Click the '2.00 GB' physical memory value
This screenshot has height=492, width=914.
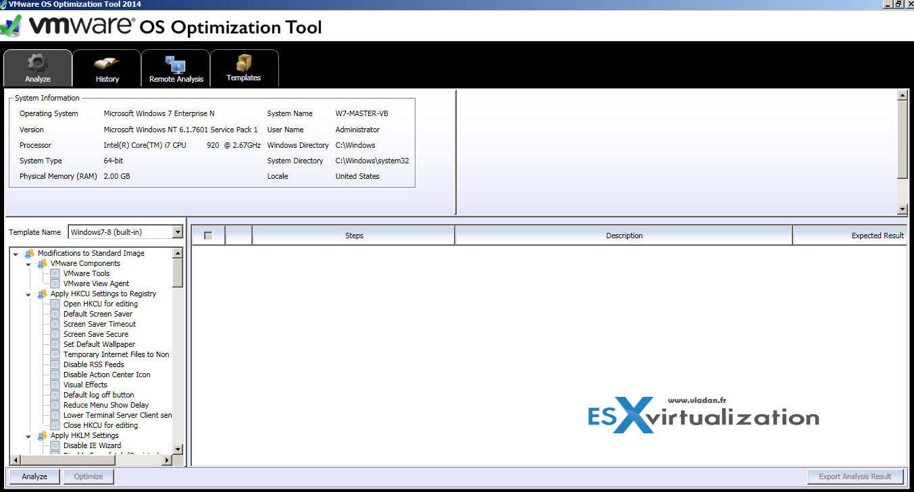[117, 176]
